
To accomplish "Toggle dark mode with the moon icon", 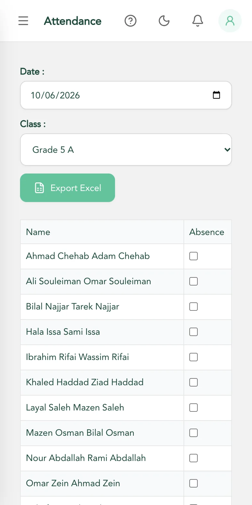I will (x=164, y=21).
